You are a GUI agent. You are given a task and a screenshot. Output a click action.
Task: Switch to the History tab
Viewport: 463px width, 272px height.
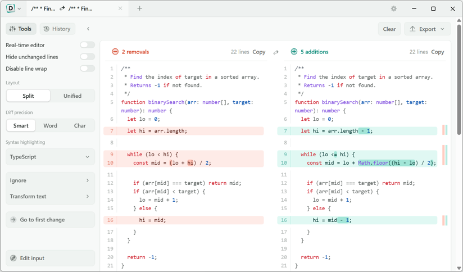click(x=57, y=29)
